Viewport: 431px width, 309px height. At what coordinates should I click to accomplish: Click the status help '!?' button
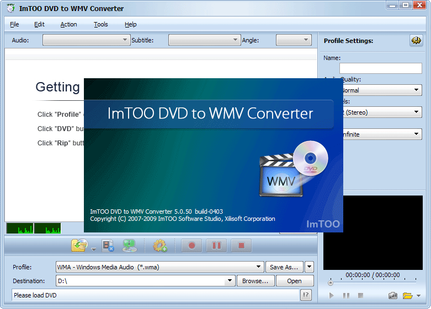pos(306,295)
